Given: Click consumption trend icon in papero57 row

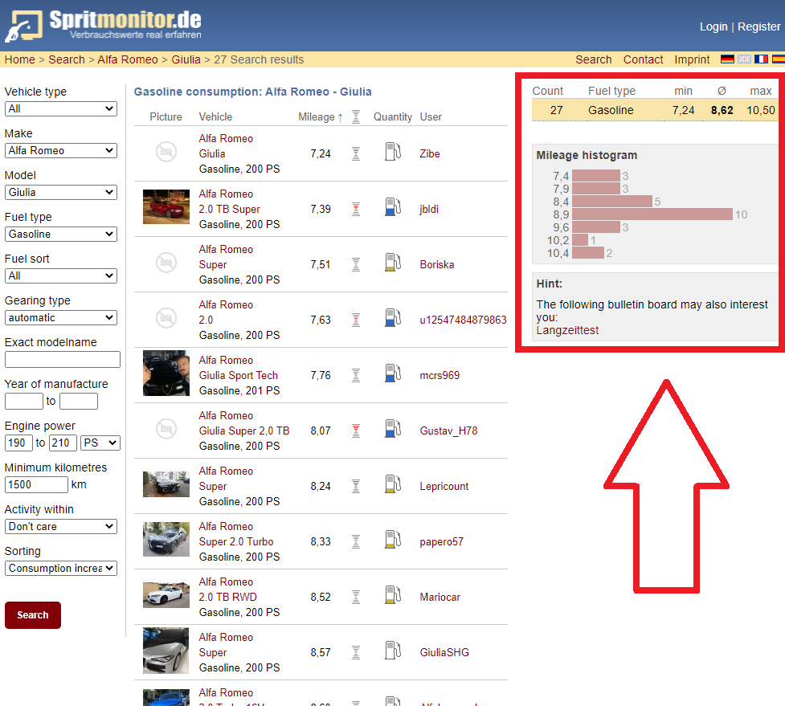Looking at the screenshot, I should (356, 541).
